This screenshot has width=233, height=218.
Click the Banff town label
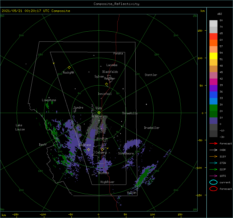coord(43,144)
